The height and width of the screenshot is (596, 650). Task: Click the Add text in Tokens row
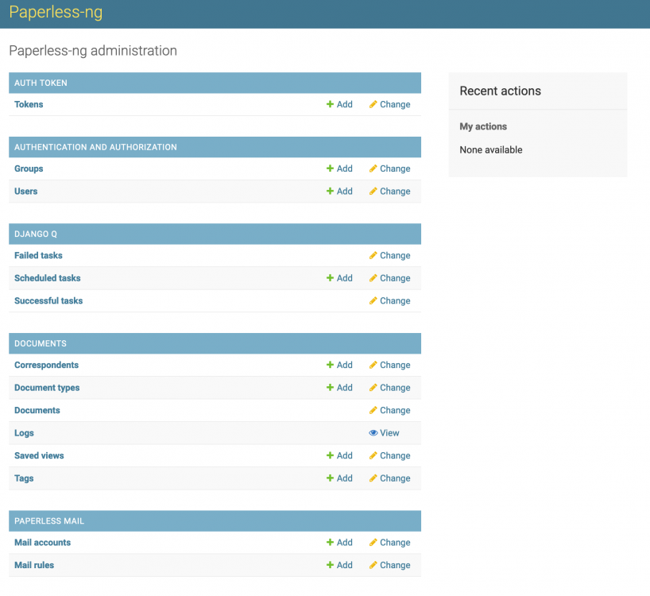point(345,104)
